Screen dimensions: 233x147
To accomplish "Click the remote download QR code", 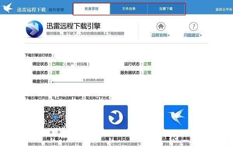I will (x=55, y=117).
